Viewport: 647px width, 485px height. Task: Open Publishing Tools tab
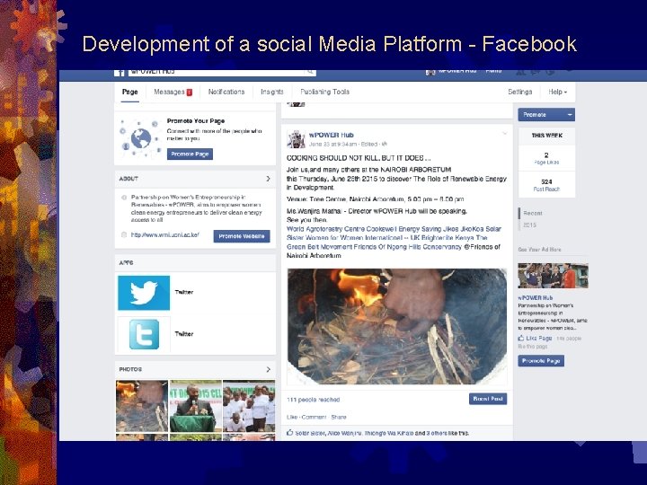[324, 92]
